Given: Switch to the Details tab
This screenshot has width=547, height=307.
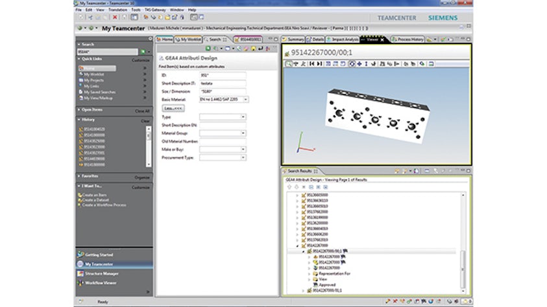Looking at the screenshot, I should pyautogui.click(x=315, y=40).
